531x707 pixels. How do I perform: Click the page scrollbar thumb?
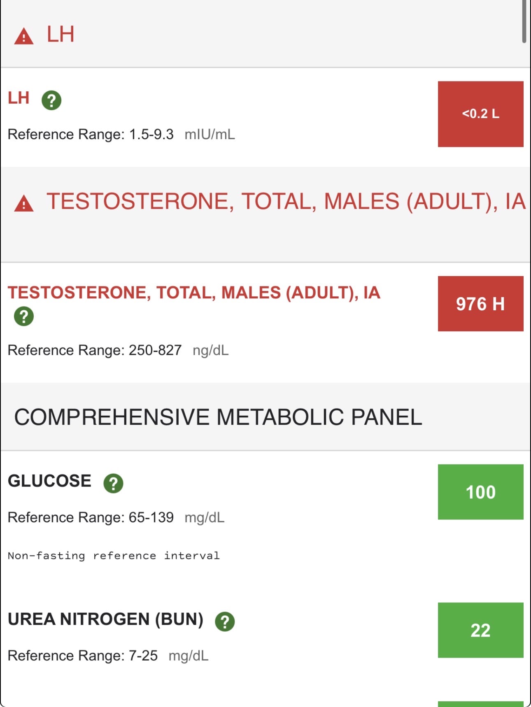(x=524, y=21)
